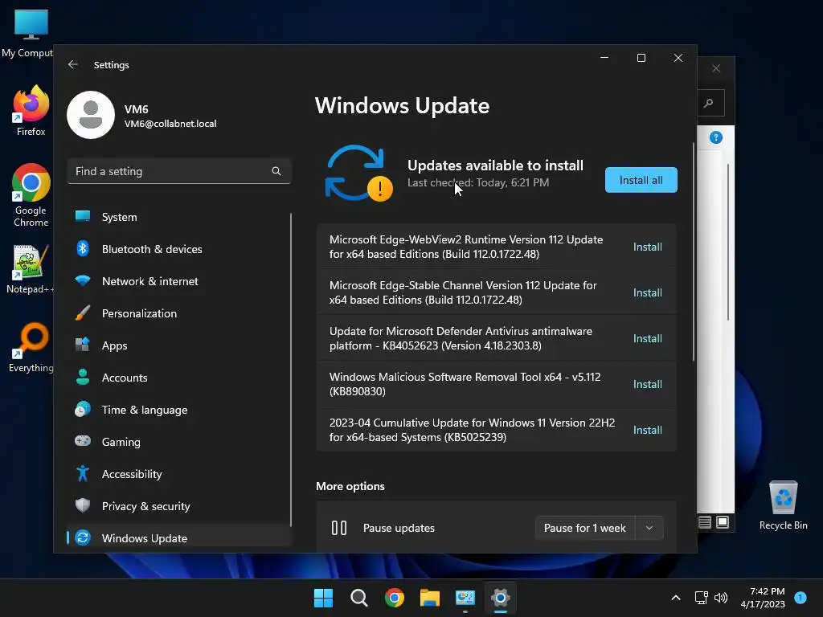This screenshot has width=823, height=617.
Task: Click the VM6 user avatar
Action: pyautogui.click(x=91, y=115)
